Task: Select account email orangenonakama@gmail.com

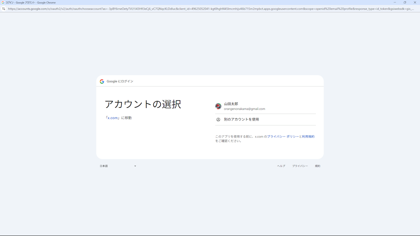Action: tap(245, 109)
